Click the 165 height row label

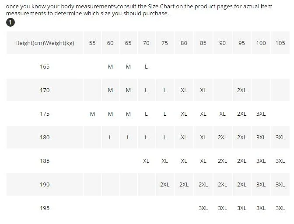45,66
